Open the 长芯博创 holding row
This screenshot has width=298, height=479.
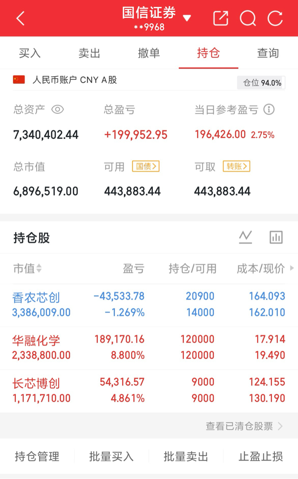(149, 391)
